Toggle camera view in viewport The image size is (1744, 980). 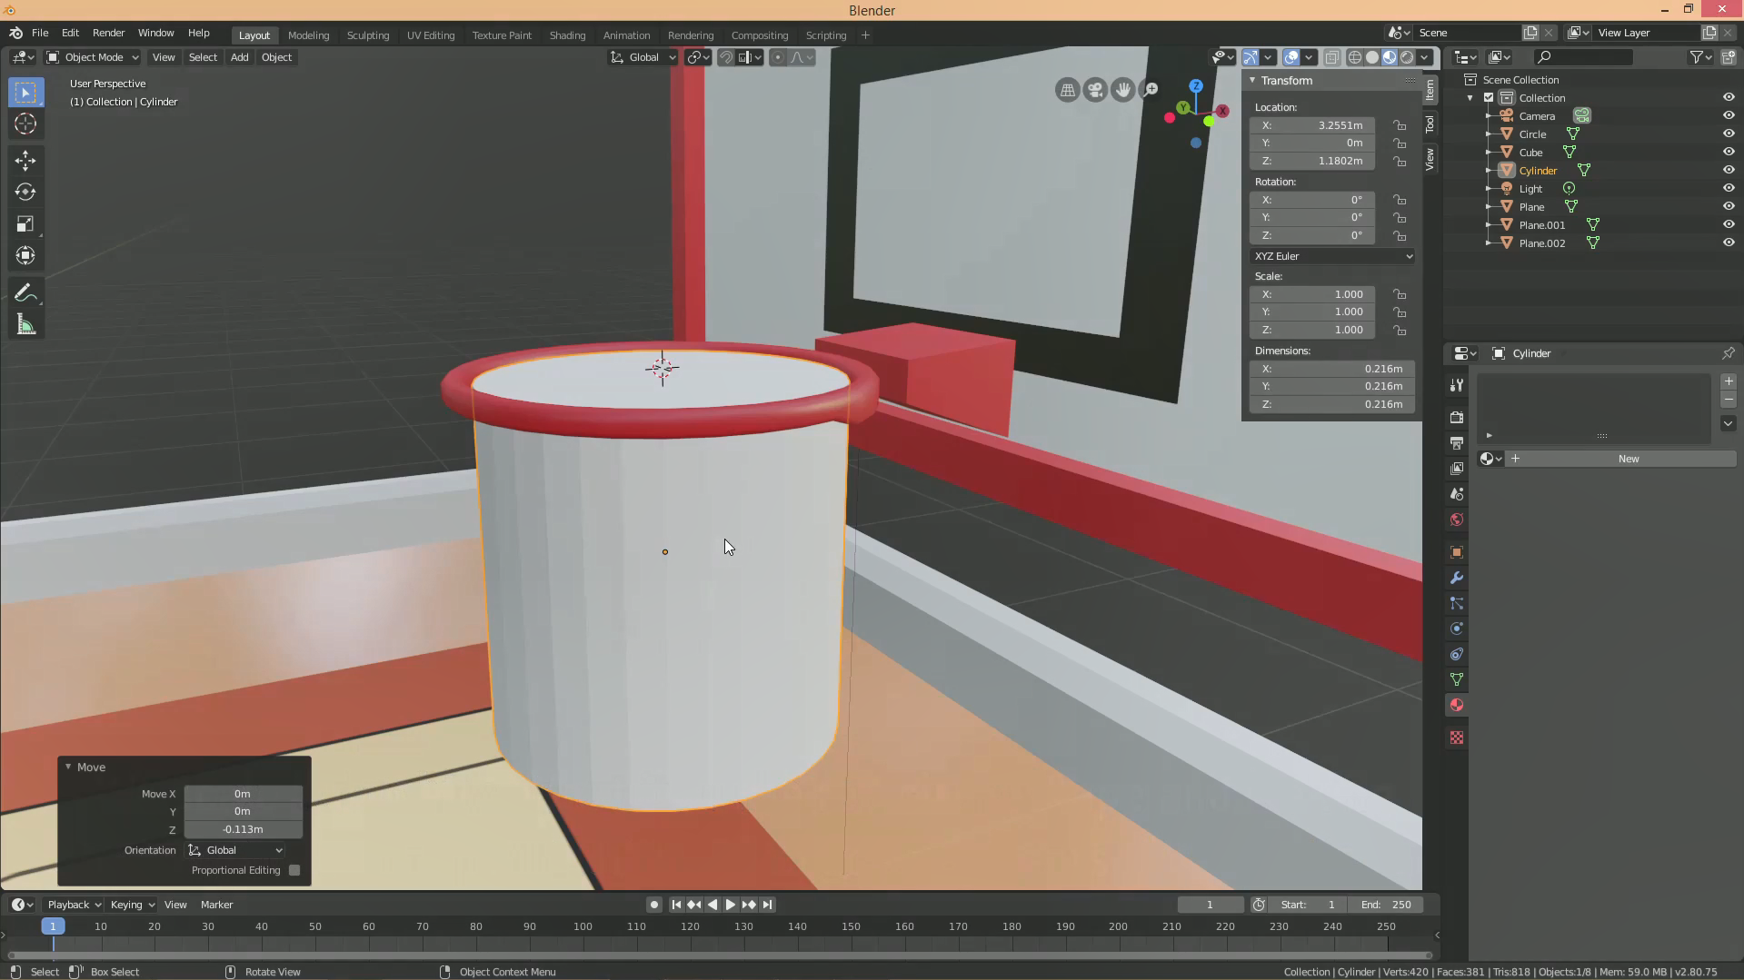[1095, 90]
